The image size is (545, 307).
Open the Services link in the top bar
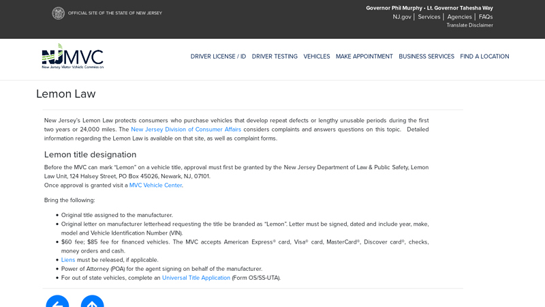click(429, 16)
